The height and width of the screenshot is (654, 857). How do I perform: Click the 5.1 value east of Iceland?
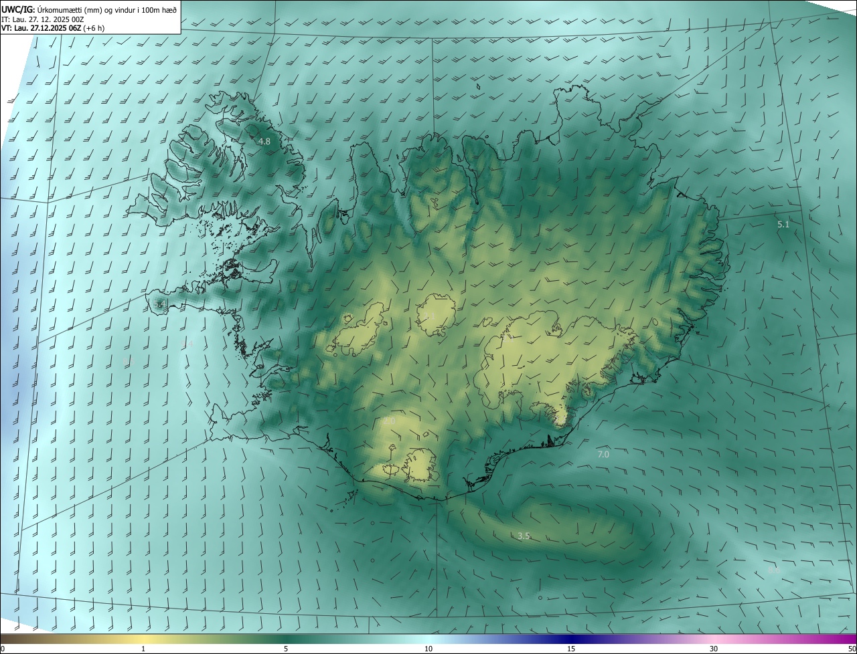tap(783, 225)
